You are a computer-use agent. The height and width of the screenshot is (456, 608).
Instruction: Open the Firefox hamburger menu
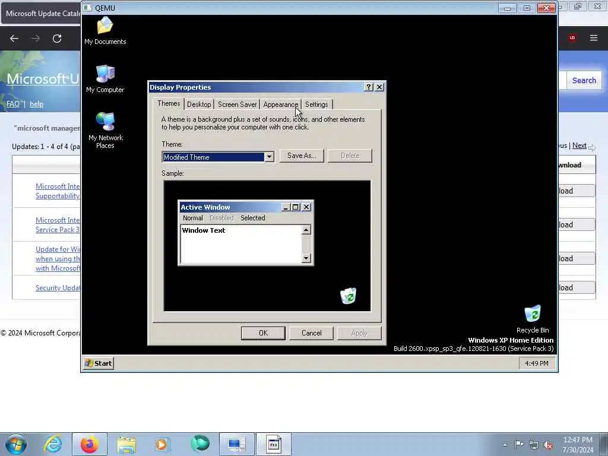pos(593,38)
